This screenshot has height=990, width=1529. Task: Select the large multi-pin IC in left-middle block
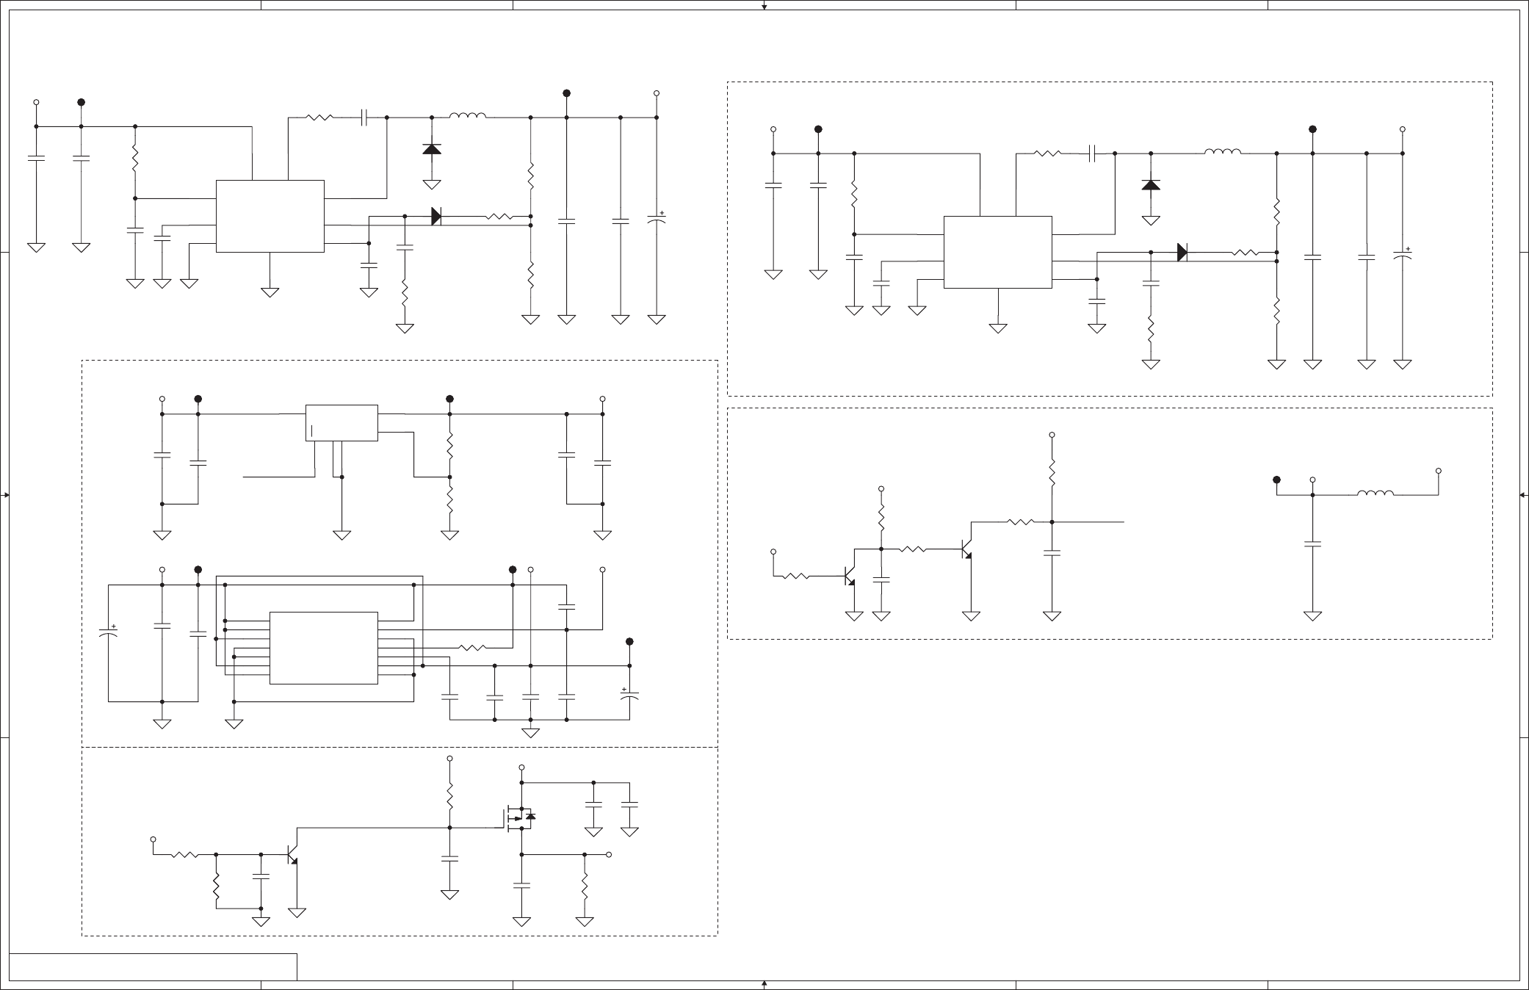point(323,647)
